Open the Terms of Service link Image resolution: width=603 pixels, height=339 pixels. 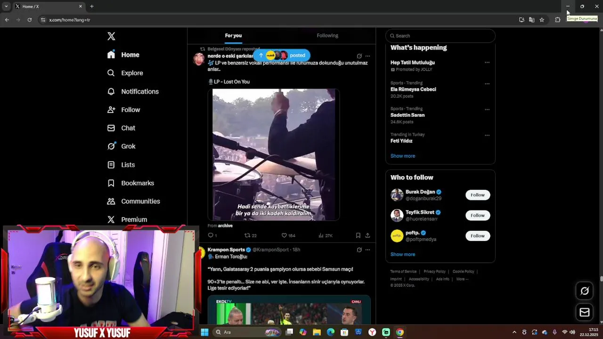click(x=403, y=272)
